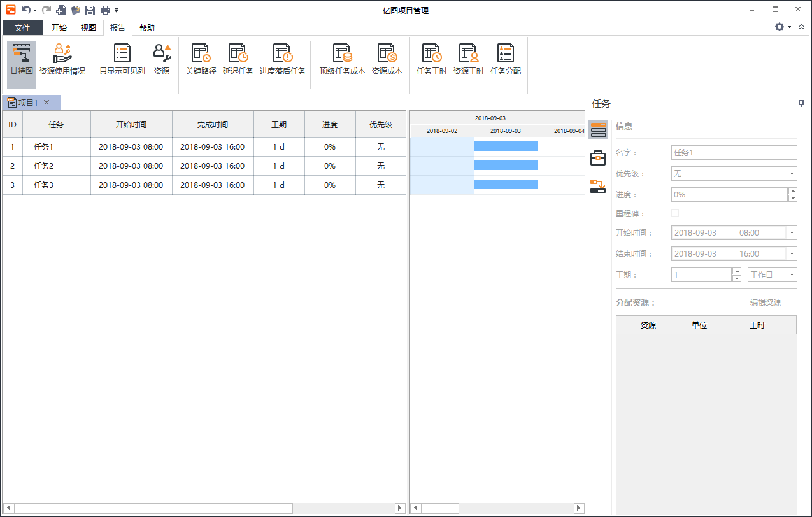Open the 任务分配 task assignment report
The height and width of the screenshot is (517, 812).
pyautogui.click(x=506, y=60)
